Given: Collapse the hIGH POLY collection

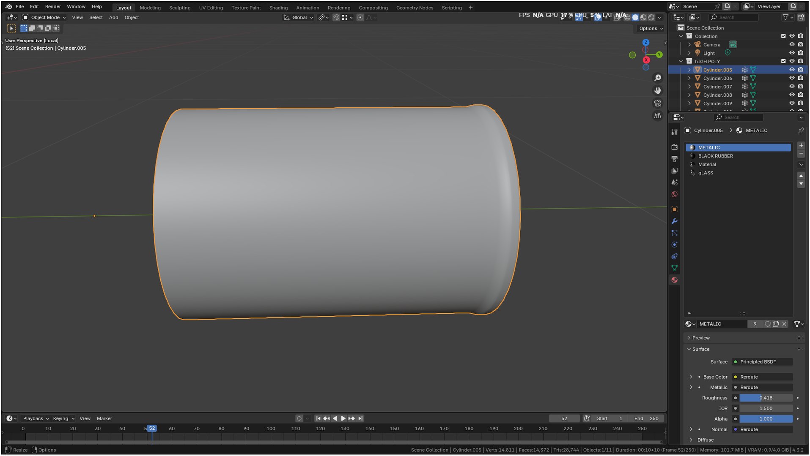Looking at the screenshot, I should tap(681, 61).
